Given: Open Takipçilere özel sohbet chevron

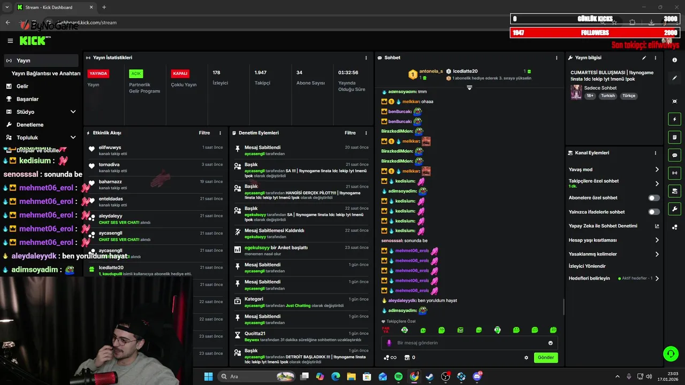Looking at the screenshot, I should pos(657,183).
